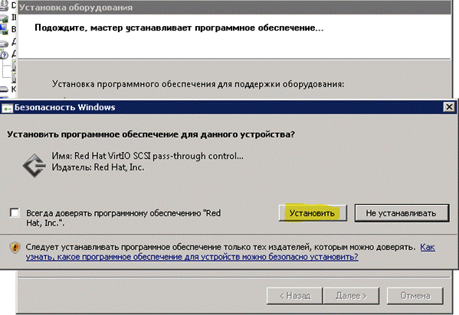The image size is (459, 315).
Task: Open the link about safe device software
Action: (230, 252)
